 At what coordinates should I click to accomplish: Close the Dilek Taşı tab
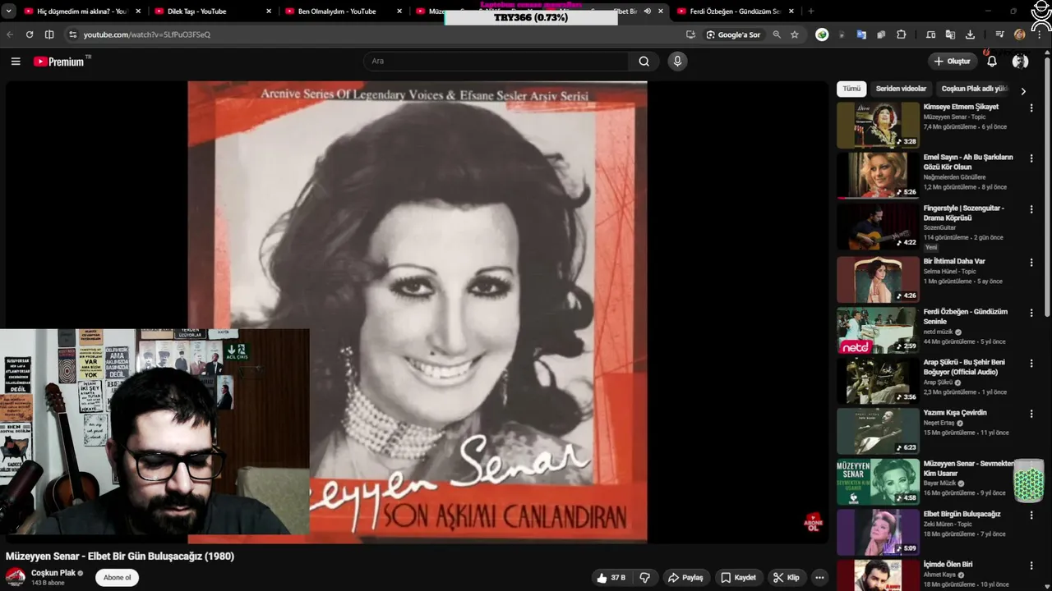coord(269,11)
